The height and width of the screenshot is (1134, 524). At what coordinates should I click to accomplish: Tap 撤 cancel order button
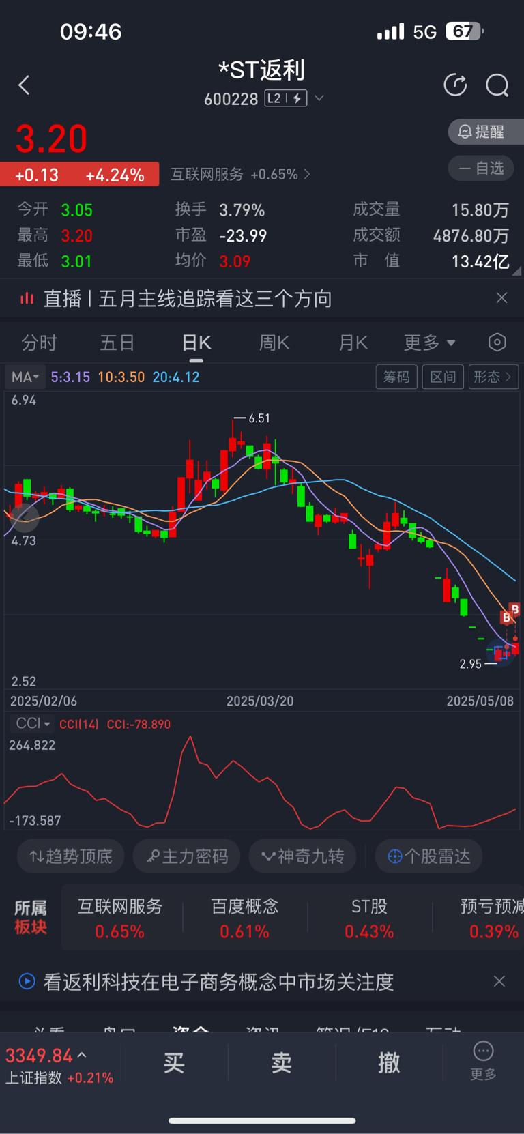click(389, 1062)
